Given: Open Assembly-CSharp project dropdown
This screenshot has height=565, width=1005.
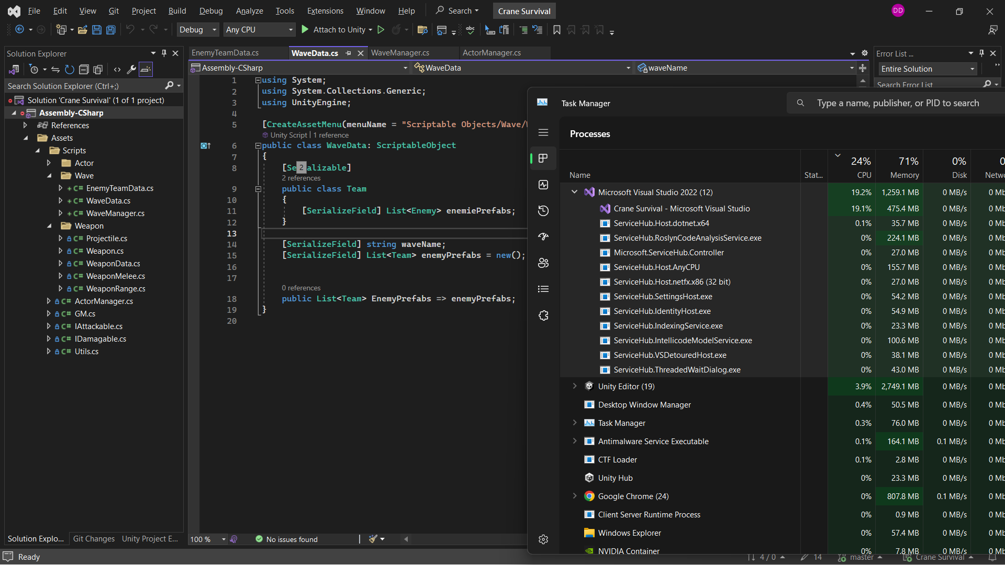Looking at the screenshot, I should [x=299, y=68].
